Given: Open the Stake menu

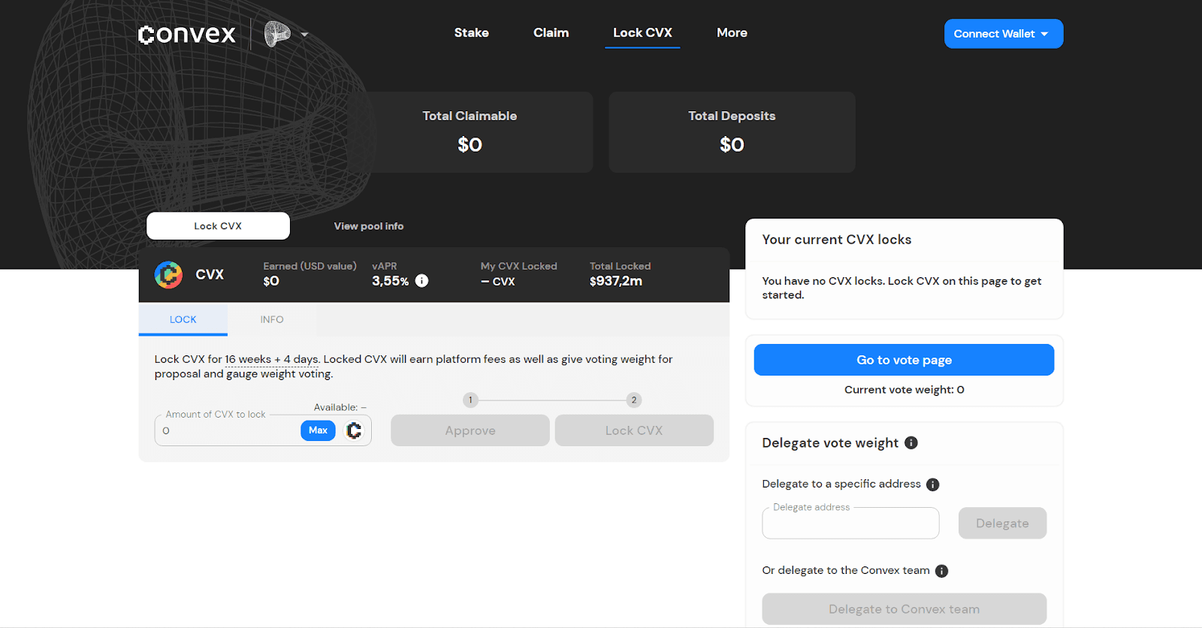Looking at the screenshot, I should click(471, 33).
